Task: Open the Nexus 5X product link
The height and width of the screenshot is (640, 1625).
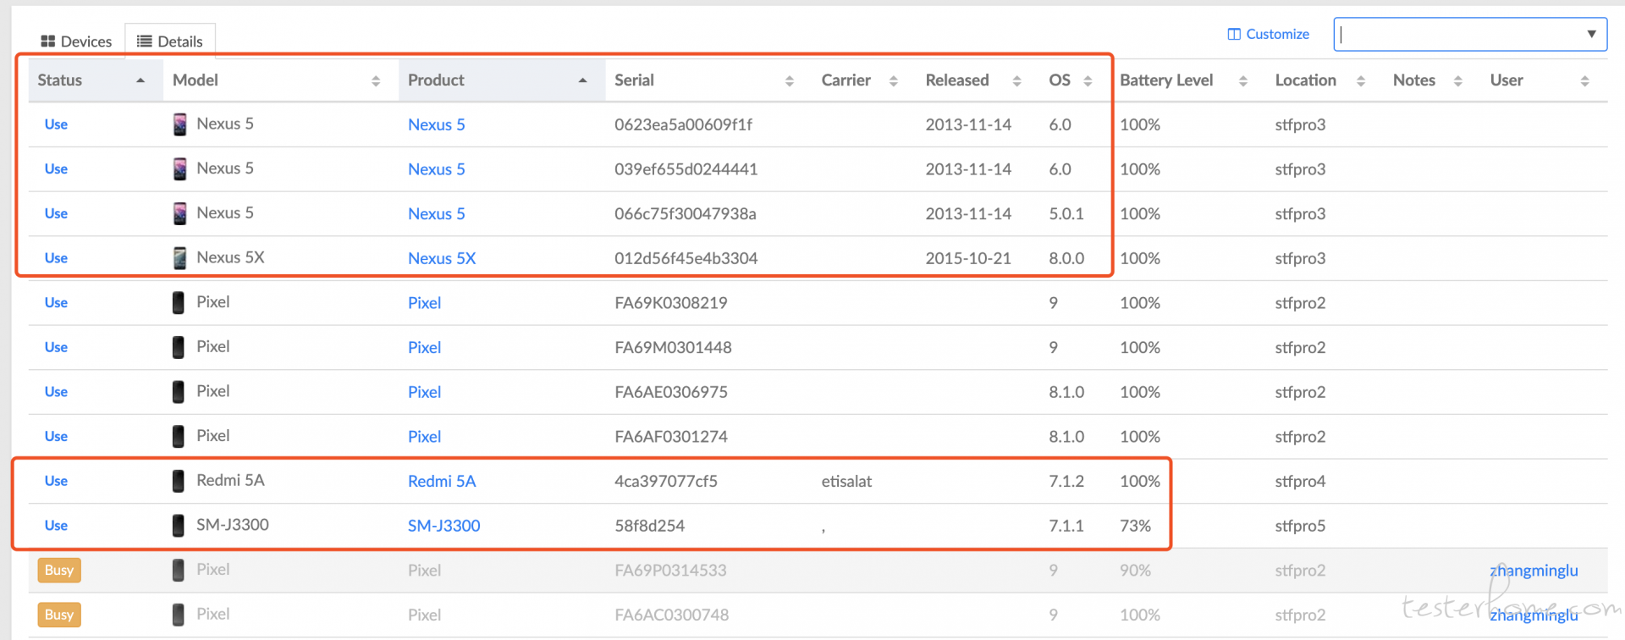Action: point(442,258)
